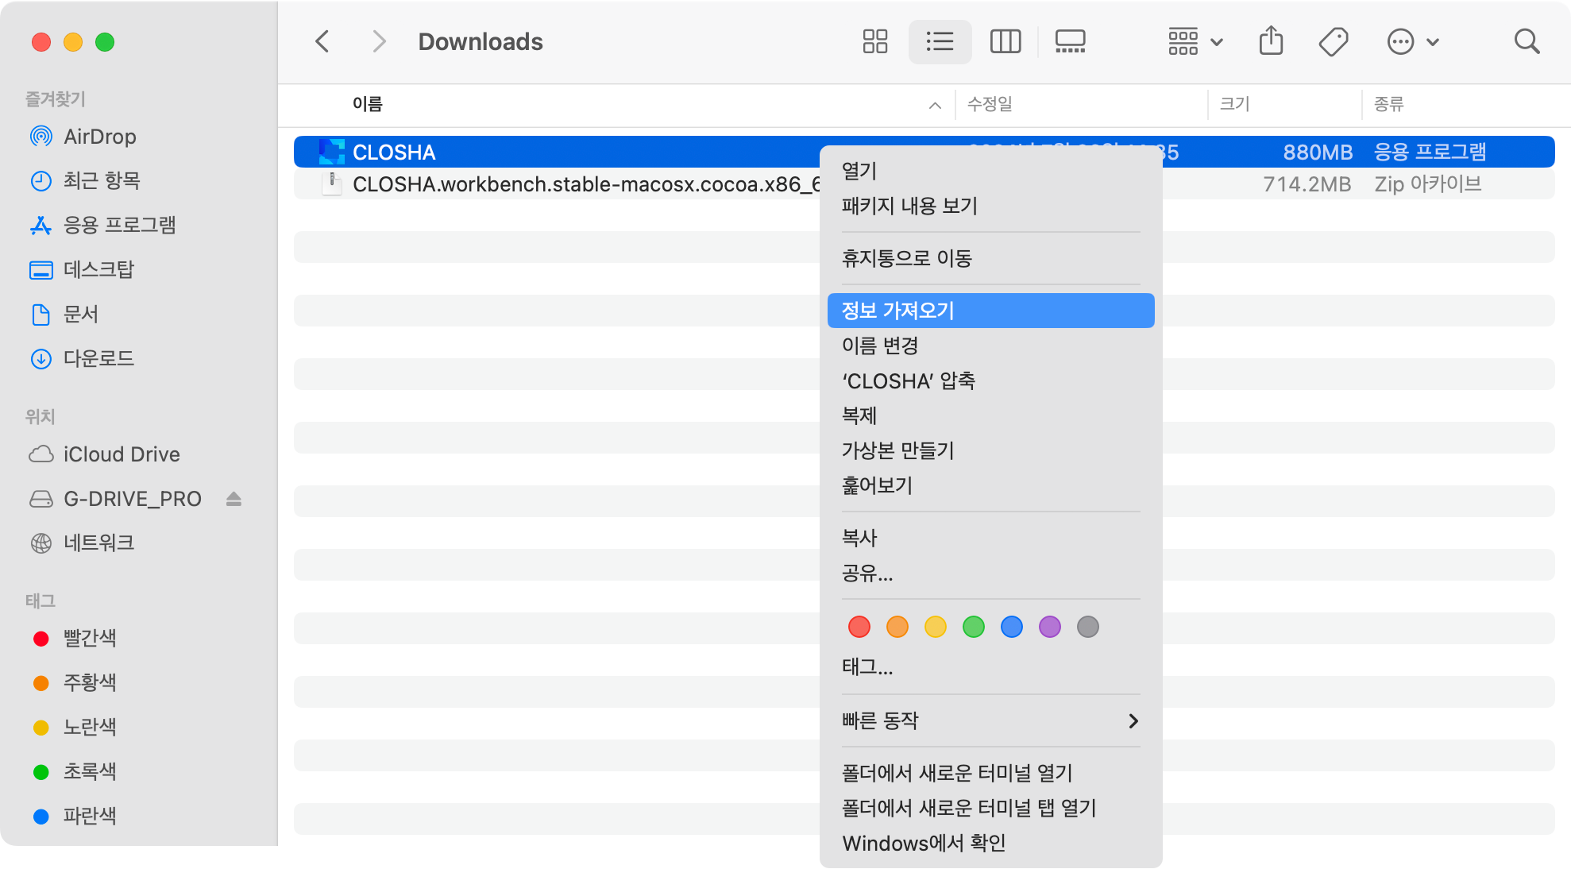Choose 열기 from context menu
This screenshot has width=1571, height=869.
[x=990, y=171]
